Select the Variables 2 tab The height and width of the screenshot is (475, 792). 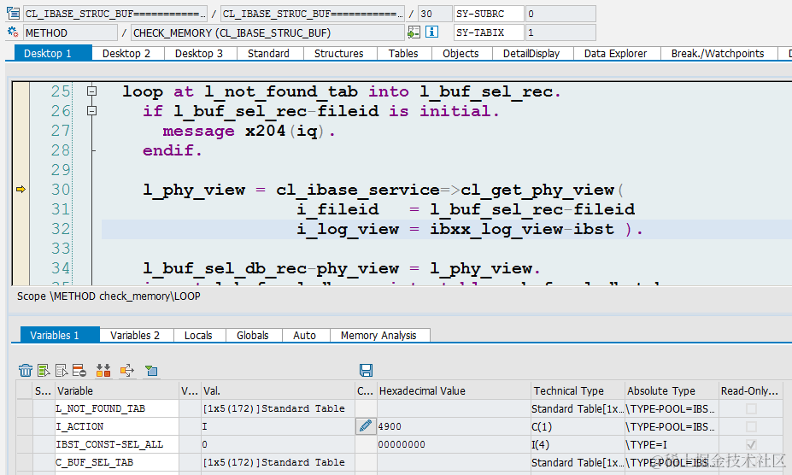(x=135, y=336)
